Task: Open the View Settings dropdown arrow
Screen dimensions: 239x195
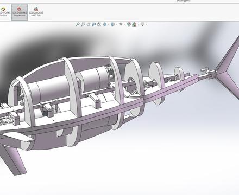Action: pyautogui.click(x=146, y=24)
